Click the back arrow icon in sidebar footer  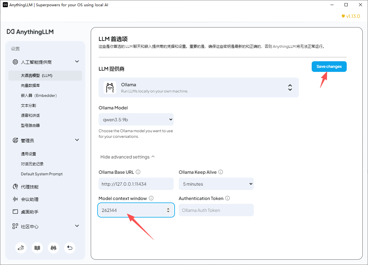[70, 248]
